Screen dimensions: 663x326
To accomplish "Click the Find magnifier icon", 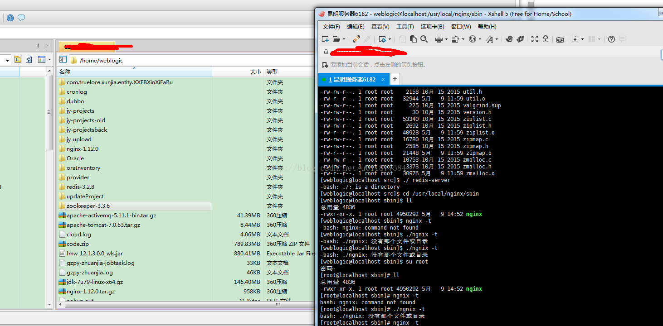I will [x=424, y=39].
